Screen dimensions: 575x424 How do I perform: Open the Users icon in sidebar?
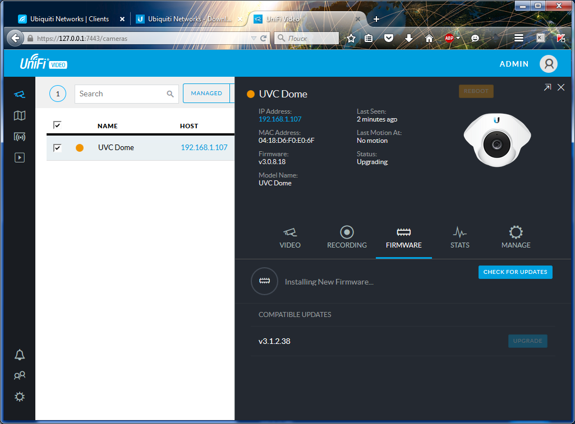tap(20, 376)
